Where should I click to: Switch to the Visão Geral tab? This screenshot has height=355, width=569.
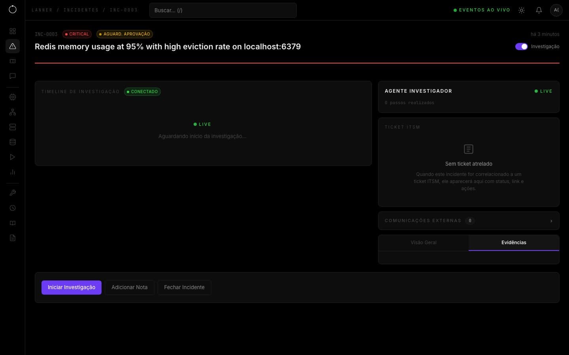pos(424,243)
